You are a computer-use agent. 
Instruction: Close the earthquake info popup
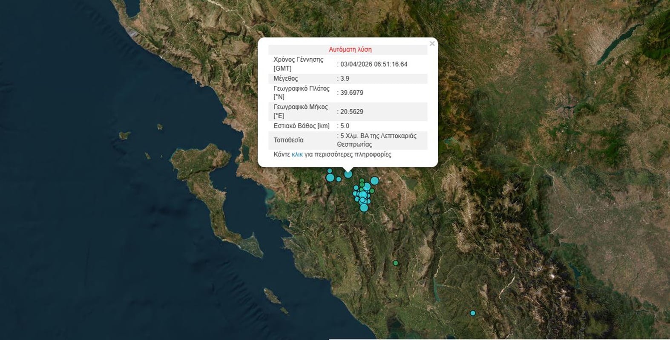[432, 44]
